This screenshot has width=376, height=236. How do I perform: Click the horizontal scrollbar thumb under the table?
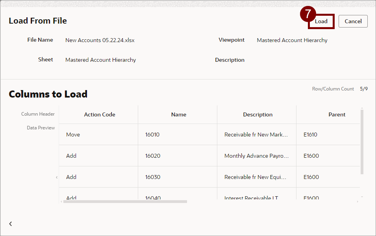125,201
